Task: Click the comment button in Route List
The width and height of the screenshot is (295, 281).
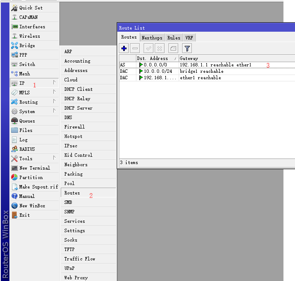Action: click(x=173, y=48)
